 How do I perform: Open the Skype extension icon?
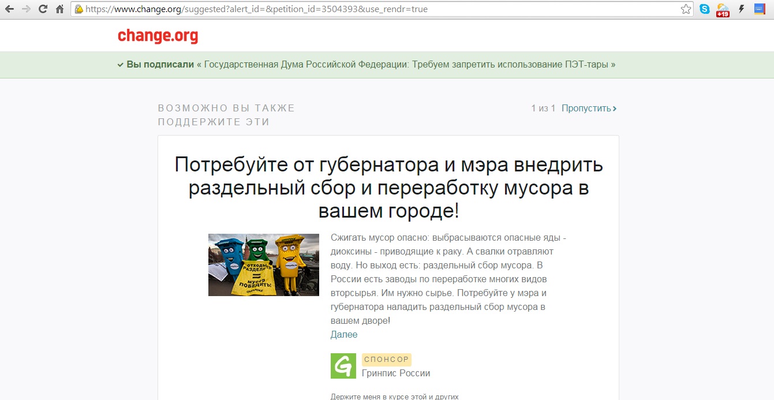pos(705,9)
